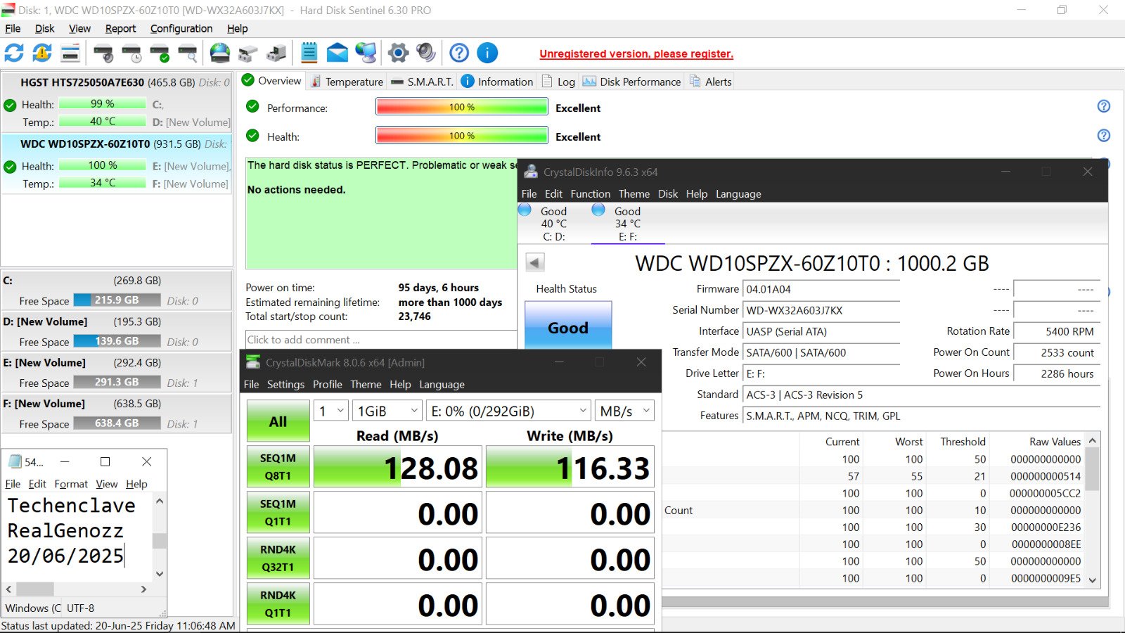Open Function menu in CrystalDiskInfo

tap(590, 194)
